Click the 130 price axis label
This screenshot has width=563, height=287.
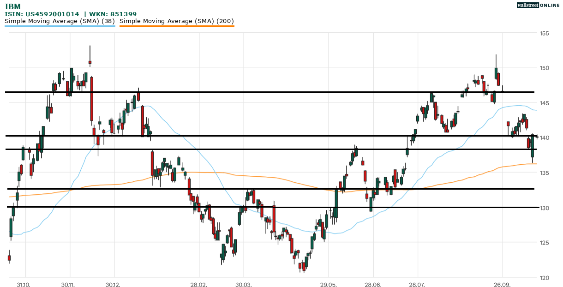tap(544, 208)
